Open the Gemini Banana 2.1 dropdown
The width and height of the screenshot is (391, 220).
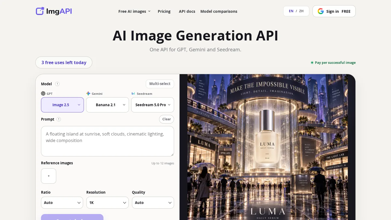(108, 105)
